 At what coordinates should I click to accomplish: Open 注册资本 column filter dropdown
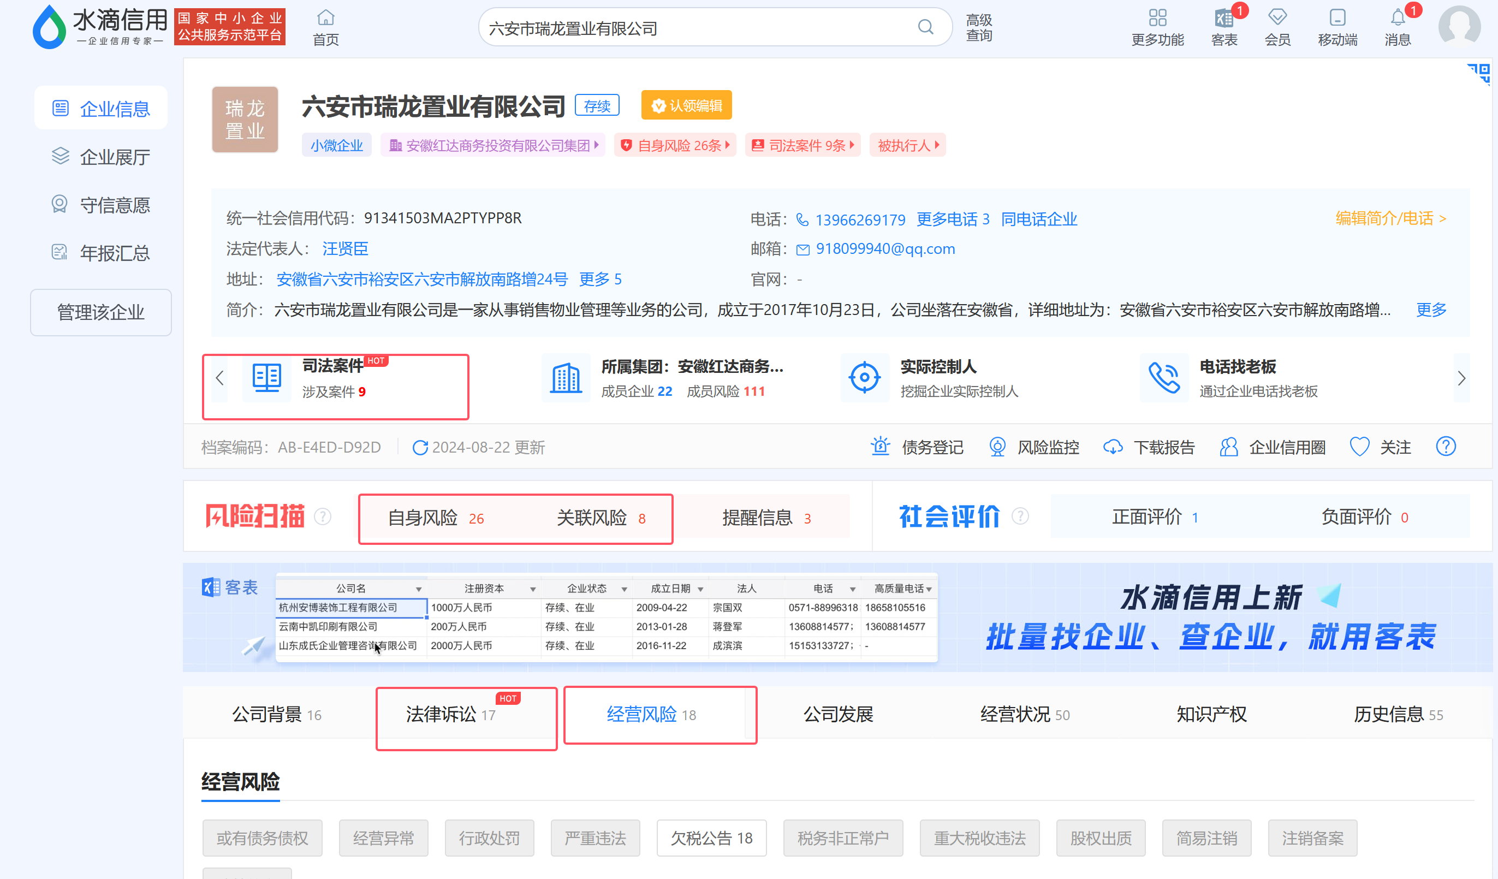tap(533, 589)
